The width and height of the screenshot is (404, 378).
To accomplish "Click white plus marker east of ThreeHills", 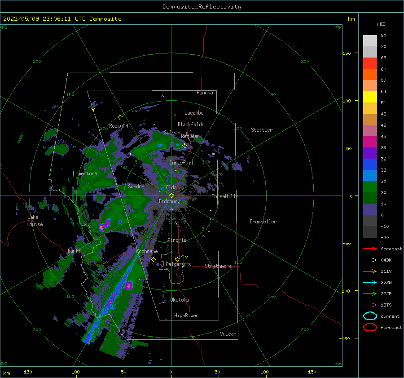I will point(254,181).
